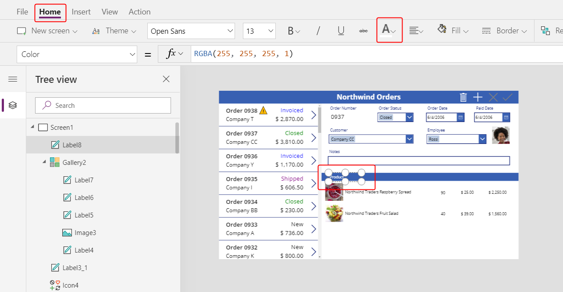
Task: Open the fx formula dropdown
Action: (x=174, y=53)
